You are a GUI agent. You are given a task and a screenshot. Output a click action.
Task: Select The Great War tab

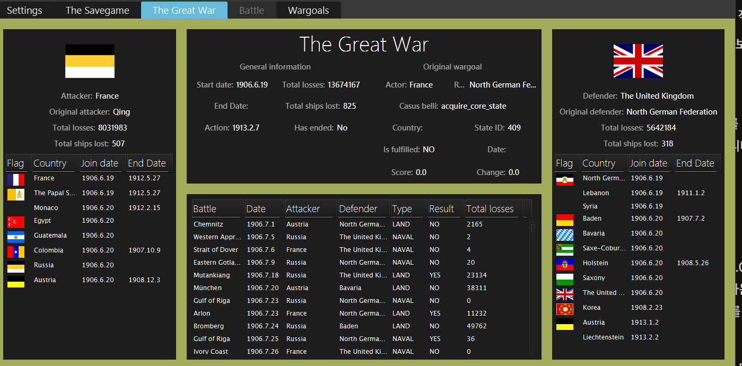click(184, 10)
